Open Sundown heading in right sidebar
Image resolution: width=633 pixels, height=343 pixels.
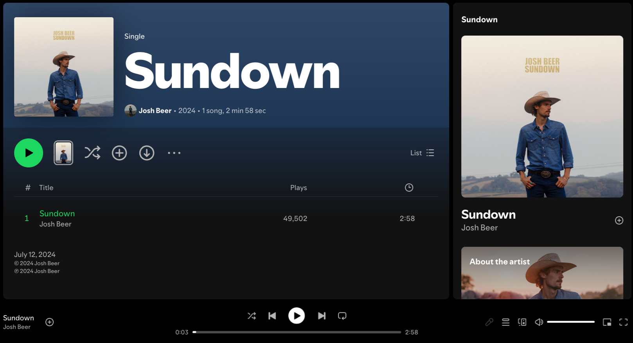tap(479, 20)
